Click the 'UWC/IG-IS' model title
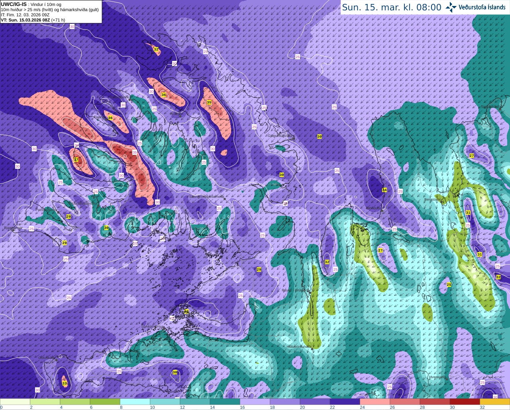 (14, 4)
